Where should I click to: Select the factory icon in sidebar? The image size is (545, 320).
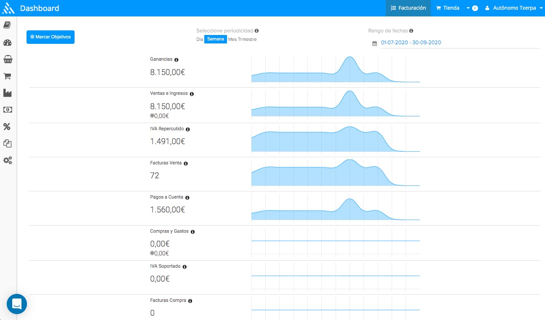point(7,93)
